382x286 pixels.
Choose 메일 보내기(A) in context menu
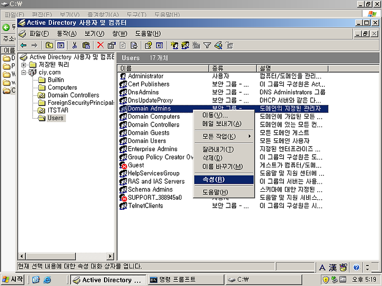224,124
